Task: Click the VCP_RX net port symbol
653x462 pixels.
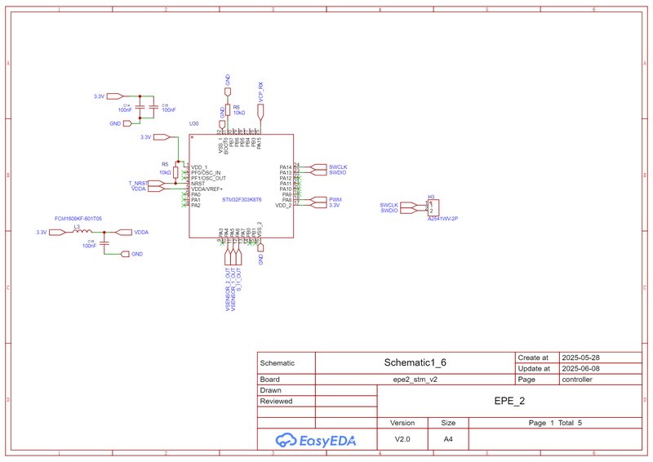Action: (260, 112)
